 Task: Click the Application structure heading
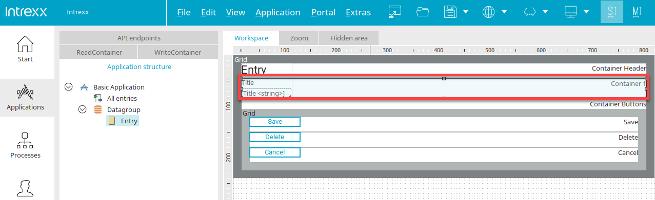tap(139, 66)
